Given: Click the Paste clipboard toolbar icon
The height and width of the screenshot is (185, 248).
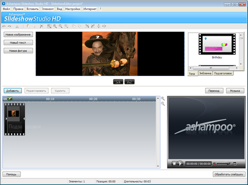Looking at the screenshot, I should [28, 26].
